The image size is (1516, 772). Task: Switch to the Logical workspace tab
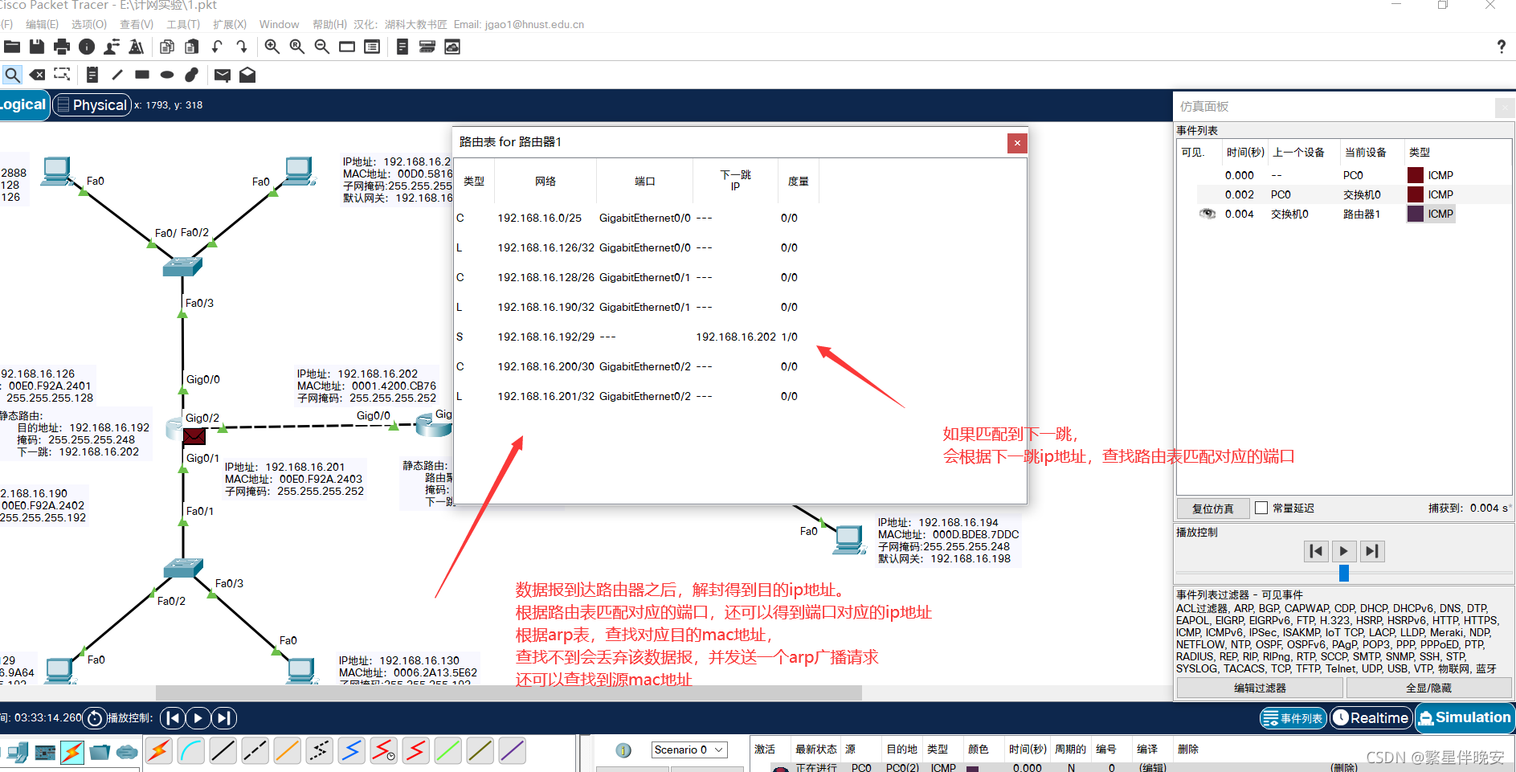pyautogui.click(x=24, y=105)
